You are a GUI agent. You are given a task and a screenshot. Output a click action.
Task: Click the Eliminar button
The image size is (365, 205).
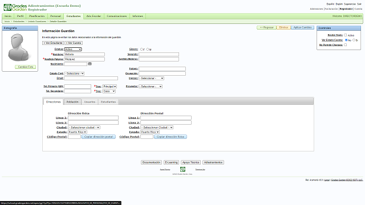coord(283,27)
